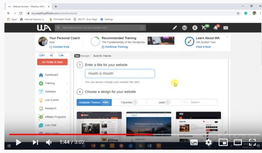Click the Research sidebar icon
Viewport: 262px width, 153px height.
tap(41, 108)
